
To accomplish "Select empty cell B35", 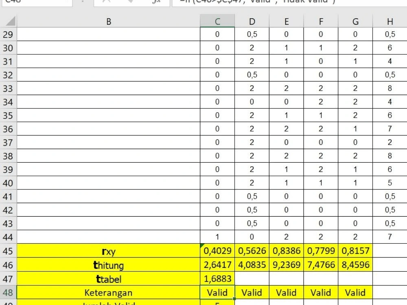I will pyautogui.click(x=109, y=115).
